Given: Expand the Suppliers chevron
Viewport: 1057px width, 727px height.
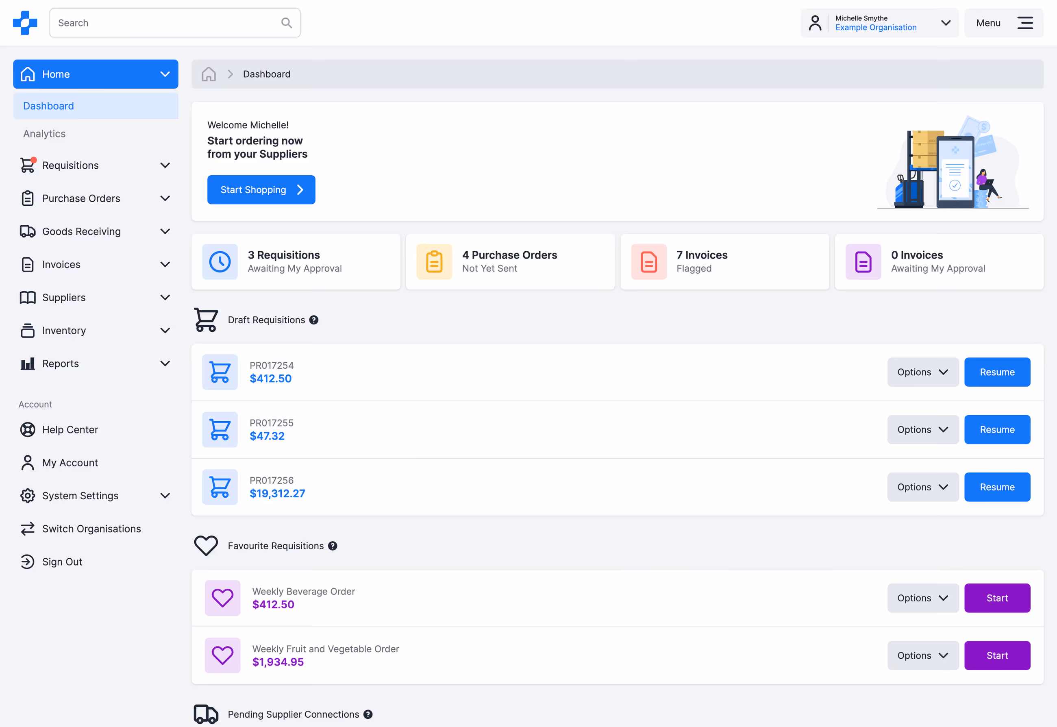Looking at the screenshot, I should pyautogui.click(x=165, y=298).
